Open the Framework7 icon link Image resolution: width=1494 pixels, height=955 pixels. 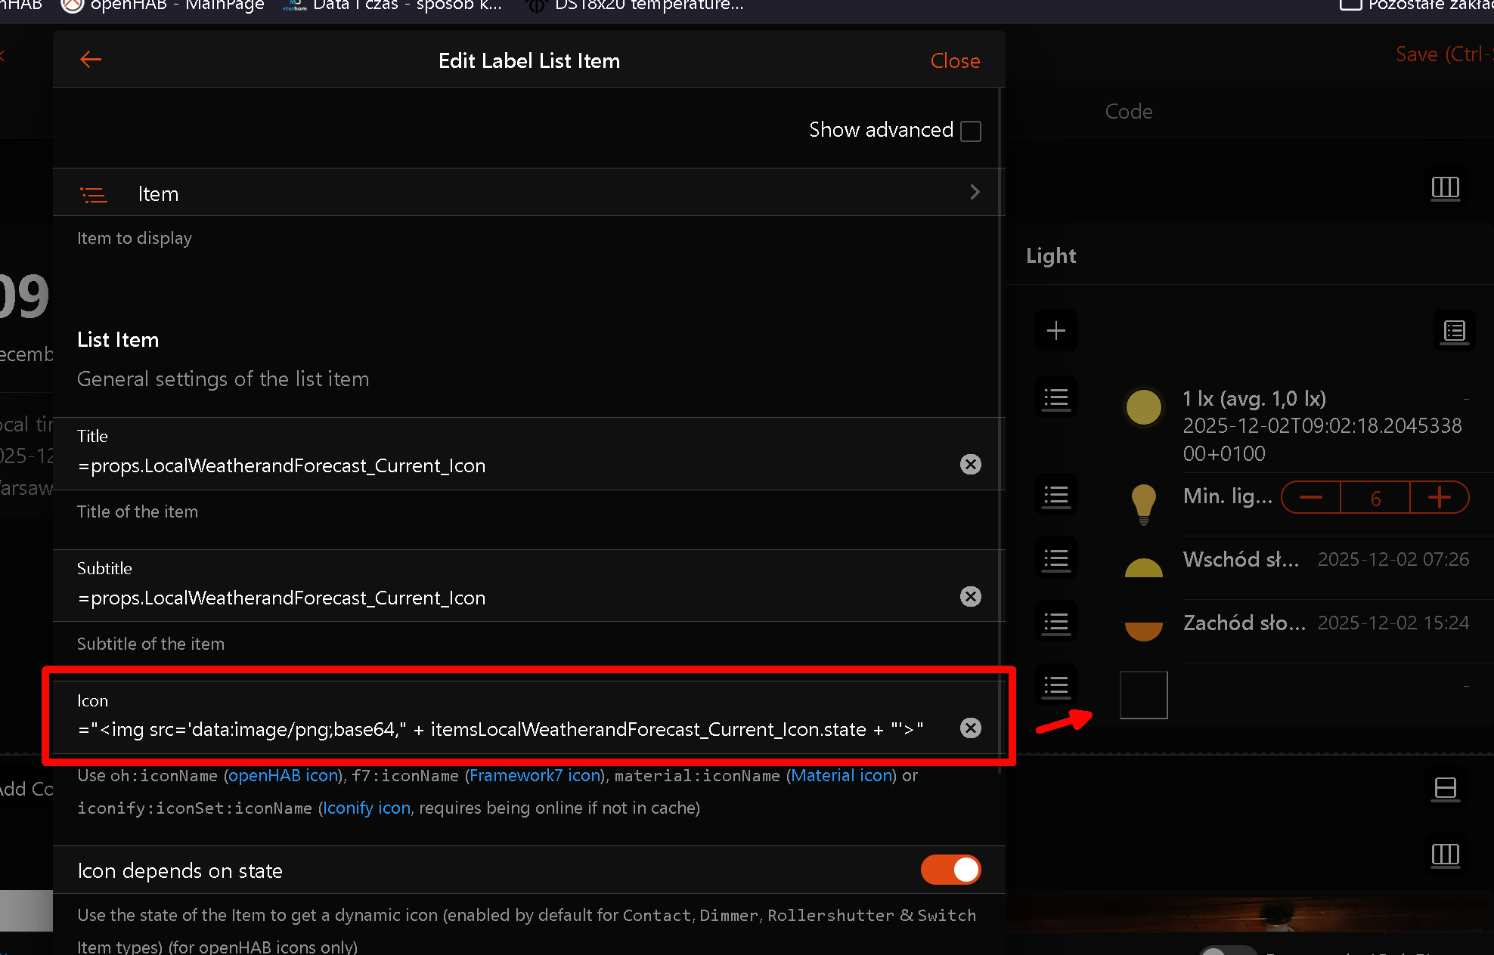pyautogui.click(x=535, y=776)
